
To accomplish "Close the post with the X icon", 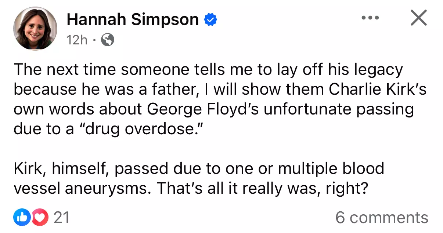I will click(418, 18).
